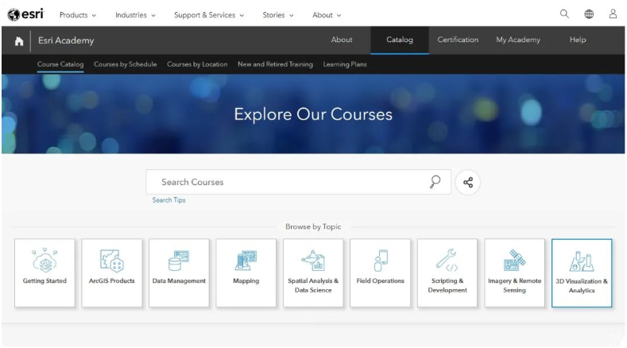Open Imagery & Remote Sensing card
This screenshot has height=348, width=627.
click(x=515, y=273)
